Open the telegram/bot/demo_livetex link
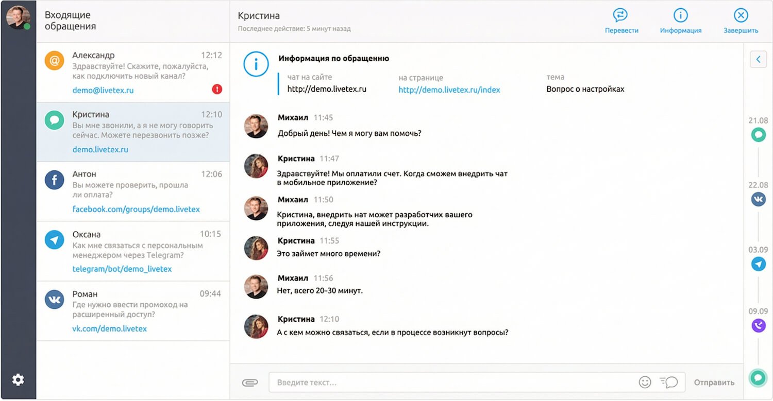The image size is (773, 401). tap(122, 269)
